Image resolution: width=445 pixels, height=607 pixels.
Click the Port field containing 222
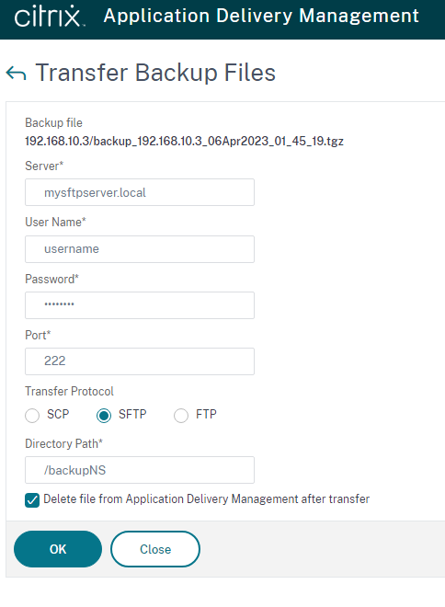coord(140,361)
